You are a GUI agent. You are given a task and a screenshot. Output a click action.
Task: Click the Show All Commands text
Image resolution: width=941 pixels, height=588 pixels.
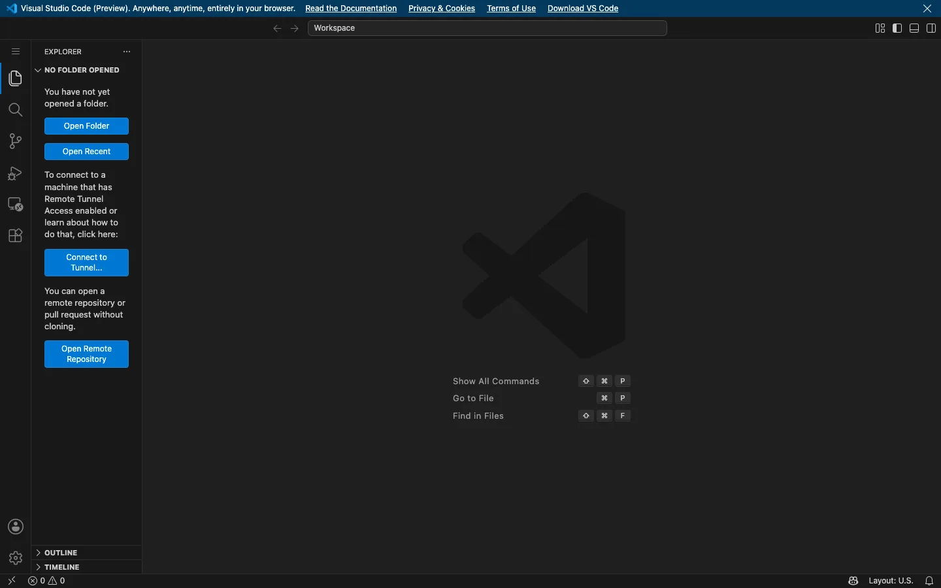click(496, 382)
